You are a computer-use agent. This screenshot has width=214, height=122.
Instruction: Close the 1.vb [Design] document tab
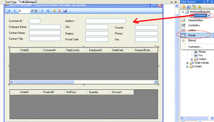(176, 2)
